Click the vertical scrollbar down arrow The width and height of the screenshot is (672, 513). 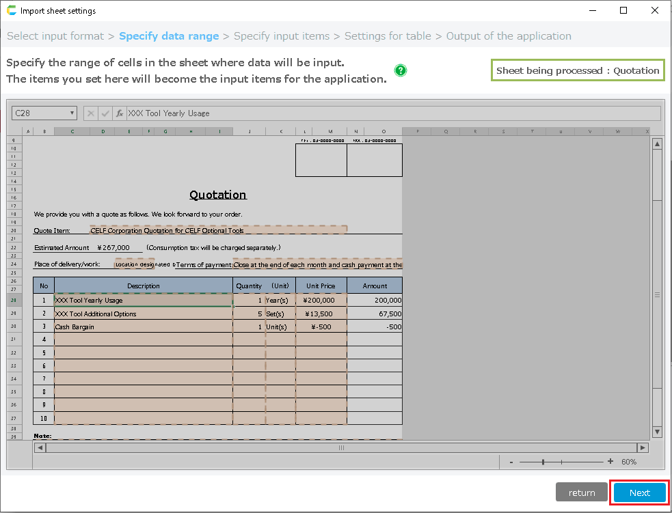(657, 432)
